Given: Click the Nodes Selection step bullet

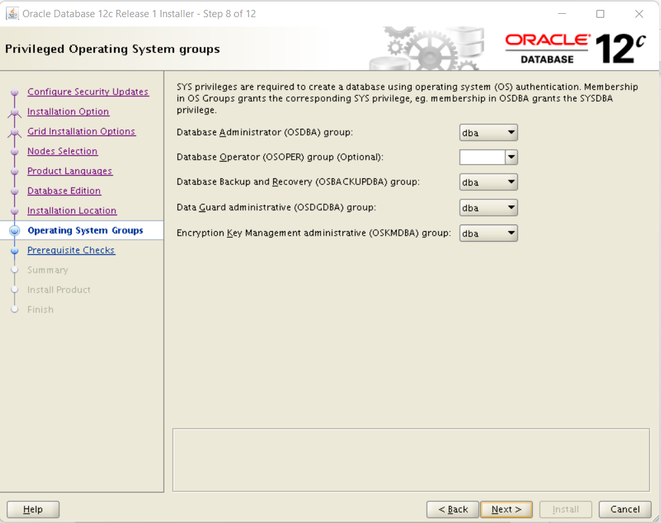Looking at the screenshot, I should [15, 151].
